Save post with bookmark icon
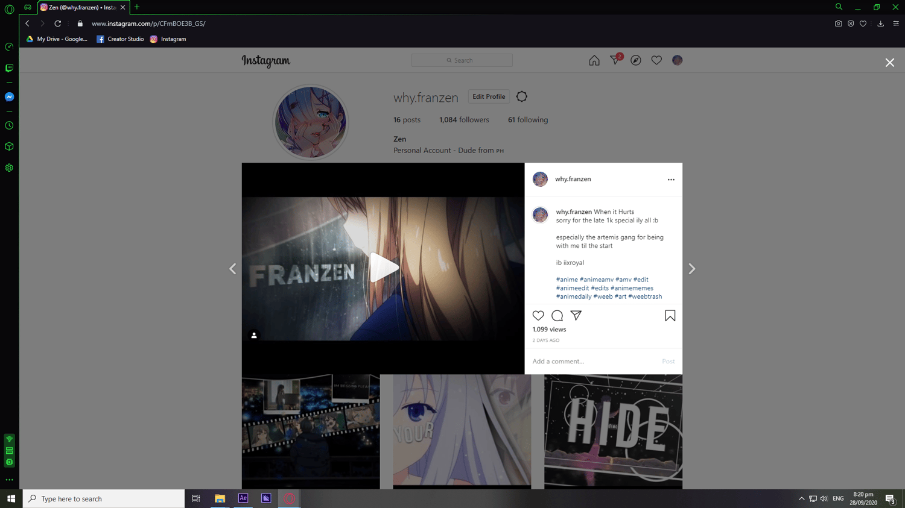This screenshot has height=508, width=905. pos(670,316)
